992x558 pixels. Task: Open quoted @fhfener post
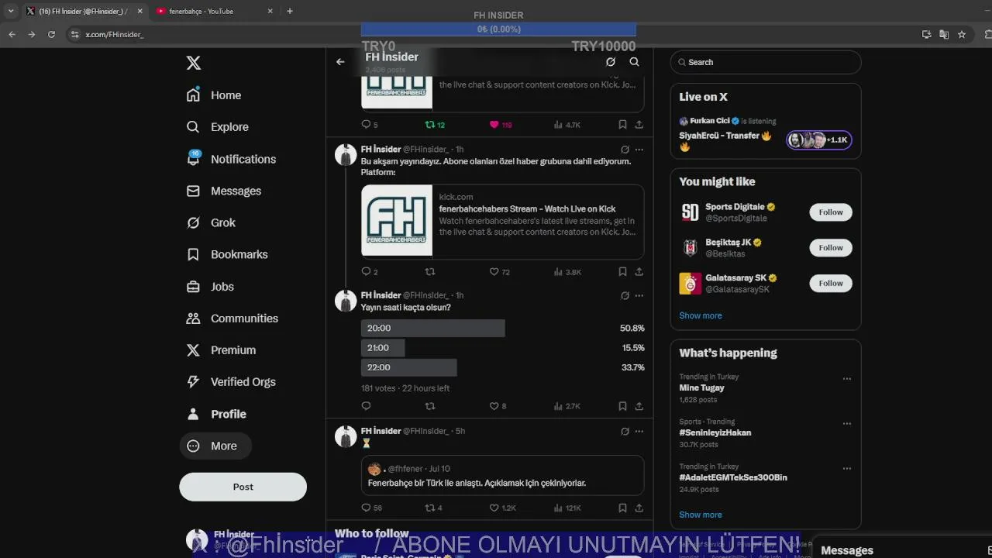point(502,475)
